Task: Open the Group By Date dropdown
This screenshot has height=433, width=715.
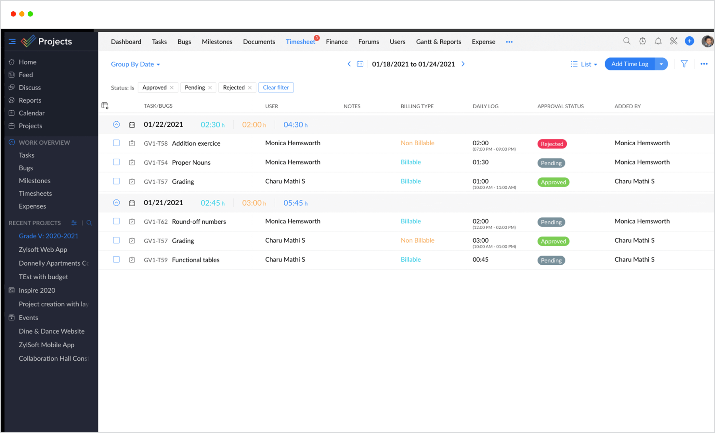Action: (x=135, y=64)
